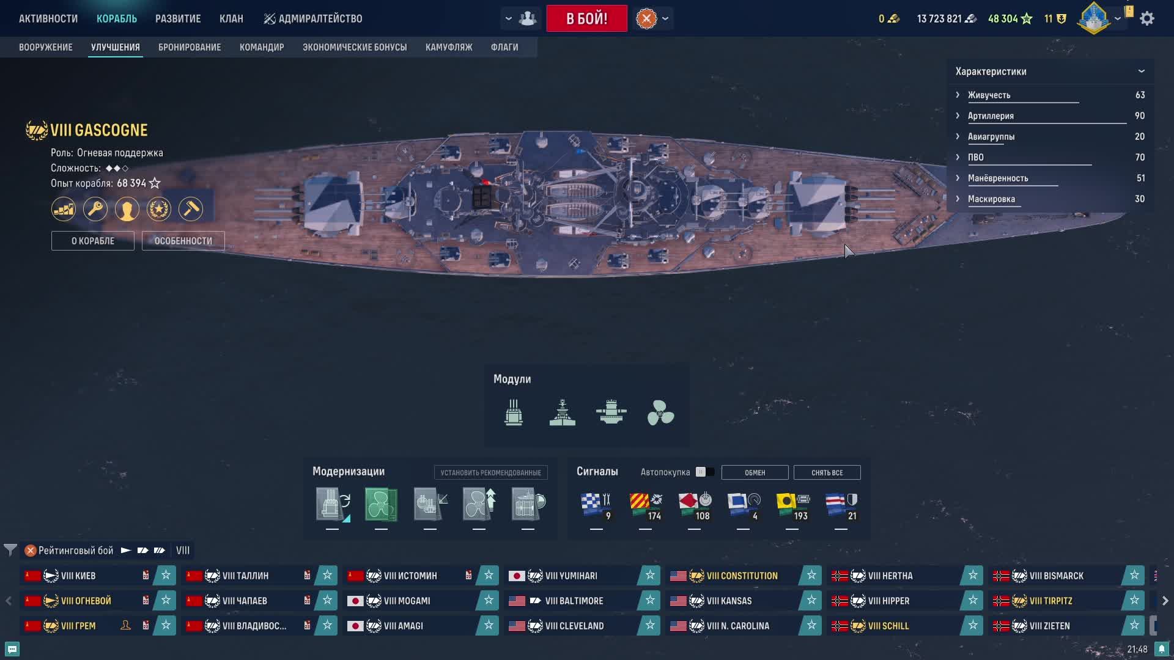Select the propeller engine module icon

tap(660, 413)
